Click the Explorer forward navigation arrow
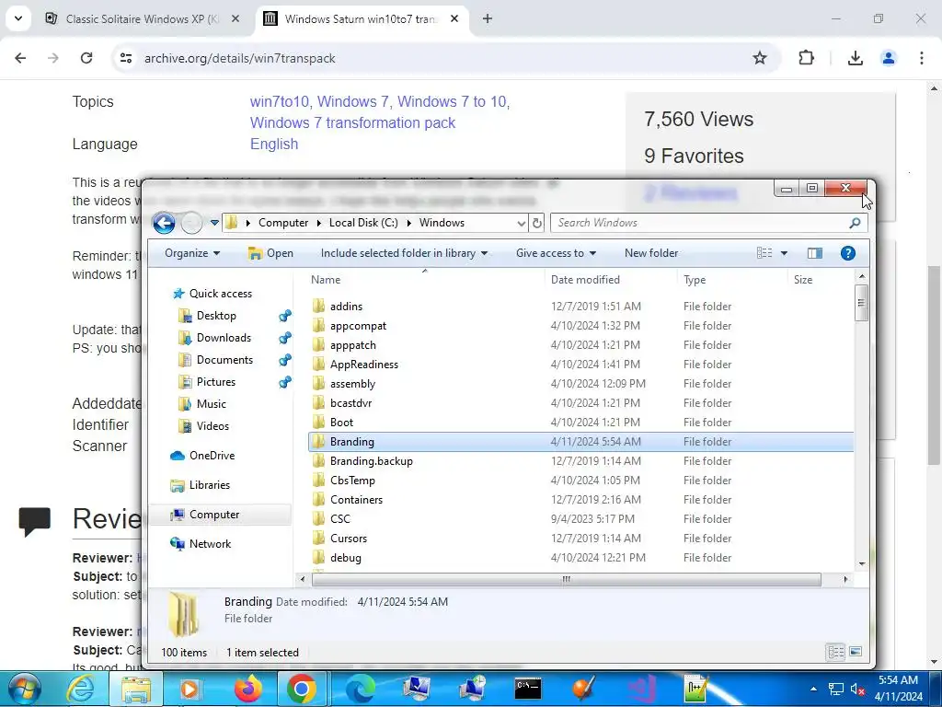The width and height of the screenshot is (942, 707). [x=191, y=223]
